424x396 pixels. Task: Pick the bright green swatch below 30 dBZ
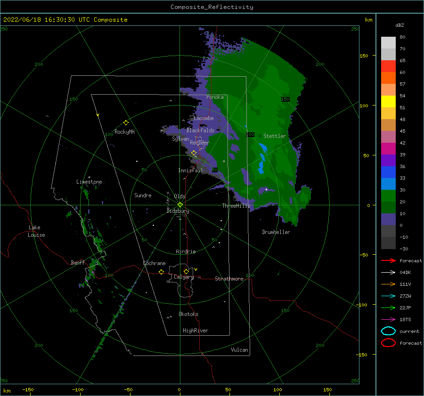(388, 196)
